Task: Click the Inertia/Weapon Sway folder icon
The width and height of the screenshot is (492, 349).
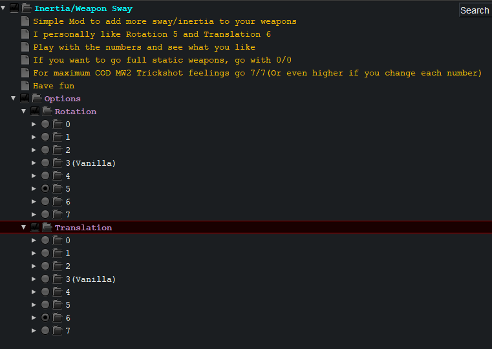Action: click(x=27, y=8)
